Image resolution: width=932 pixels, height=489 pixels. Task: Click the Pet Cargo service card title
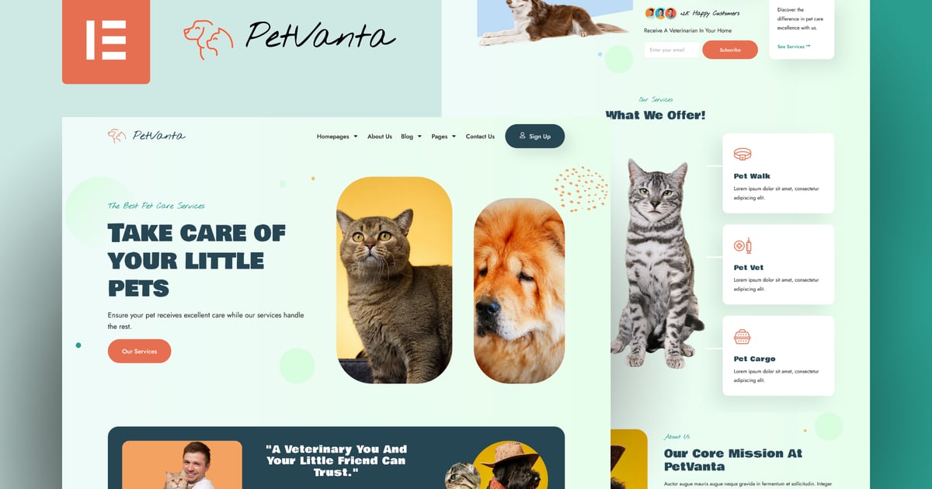click(755, 359)
